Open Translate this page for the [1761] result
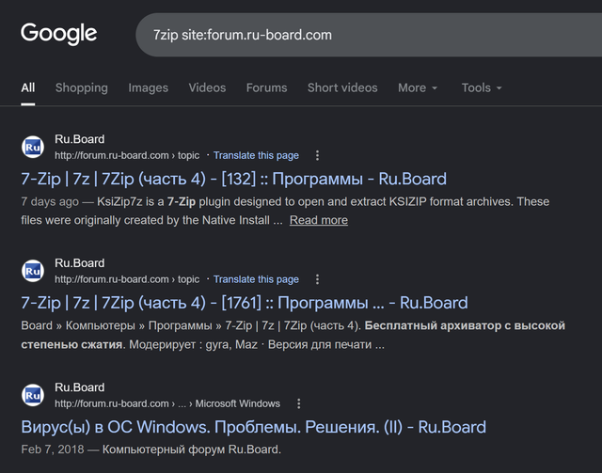Viewport: 602px width, 473px height. 256,279
